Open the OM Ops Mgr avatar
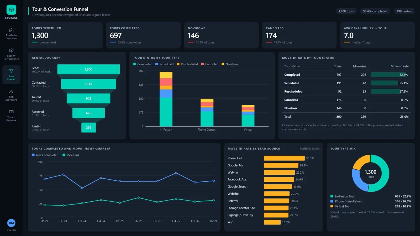The height and width of the screenshot is (236, 420). (x=11, y=223)
